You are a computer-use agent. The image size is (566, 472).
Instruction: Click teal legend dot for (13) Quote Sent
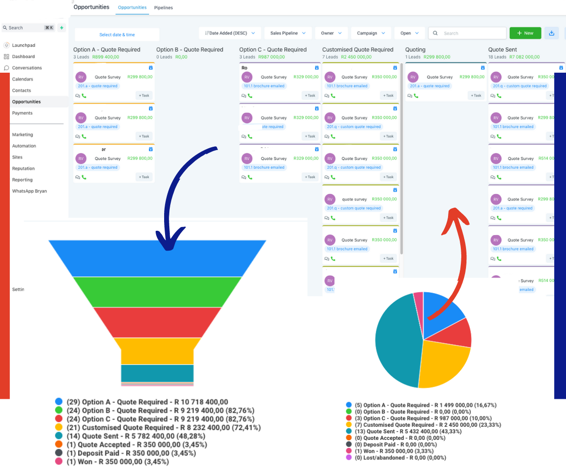(349, 431)
